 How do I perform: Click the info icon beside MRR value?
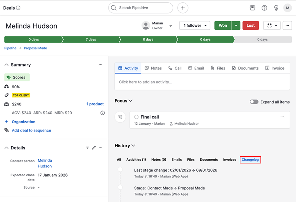[103, 113]
